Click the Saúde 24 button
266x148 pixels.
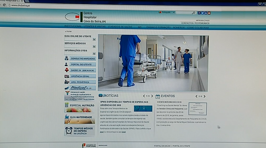83,70
